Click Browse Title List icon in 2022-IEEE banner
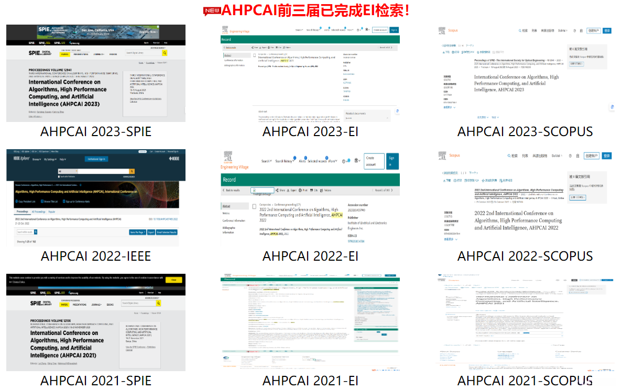This screenshot has width=622, height=390. click(42, 202)
